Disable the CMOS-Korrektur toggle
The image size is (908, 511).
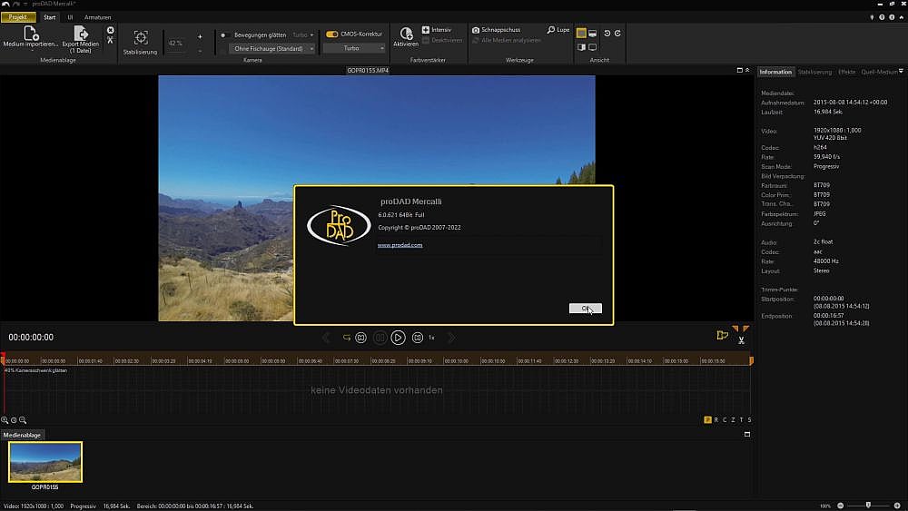coord(332,34)
